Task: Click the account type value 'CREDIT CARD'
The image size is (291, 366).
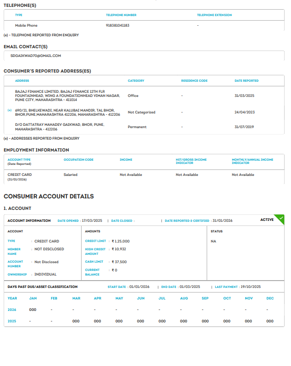Action: pos(47,241)
